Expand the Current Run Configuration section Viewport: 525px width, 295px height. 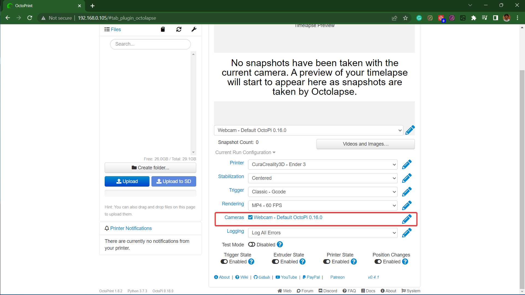click(245, 152)
